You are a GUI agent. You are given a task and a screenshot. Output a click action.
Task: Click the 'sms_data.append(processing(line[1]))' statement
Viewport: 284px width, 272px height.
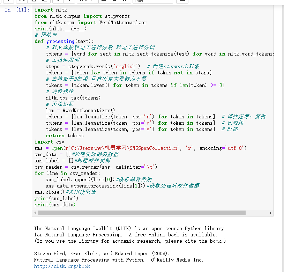tap(95, 186)
